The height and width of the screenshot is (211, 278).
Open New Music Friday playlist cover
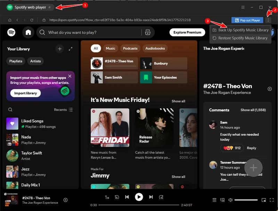coord(110,127)
